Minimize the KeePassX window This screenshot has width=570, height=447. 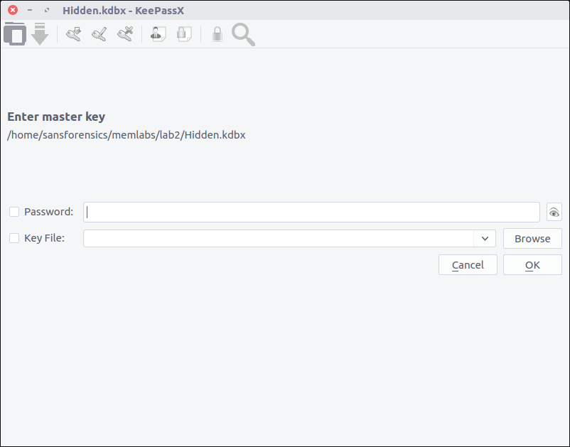coord(30,11)
